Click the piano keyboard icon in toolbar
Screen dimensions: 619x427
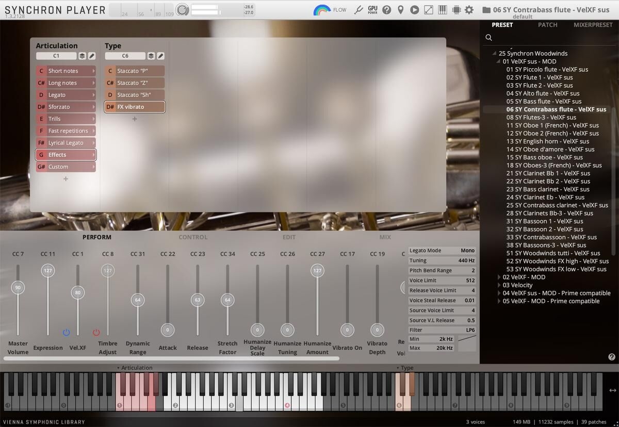point(442,10)
